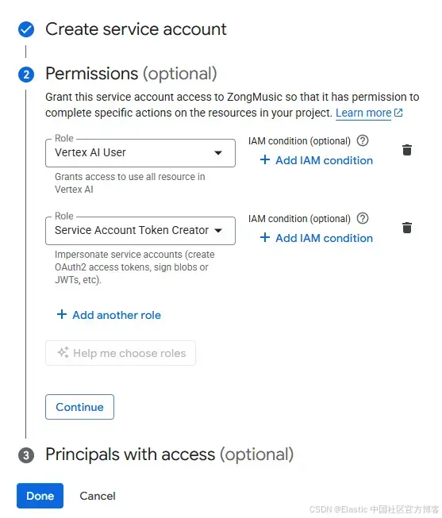Image resolution: width=442 pixels, height=518 pixels.
Task: Click Cancel to discard the service account
Action: pos(98,496)
